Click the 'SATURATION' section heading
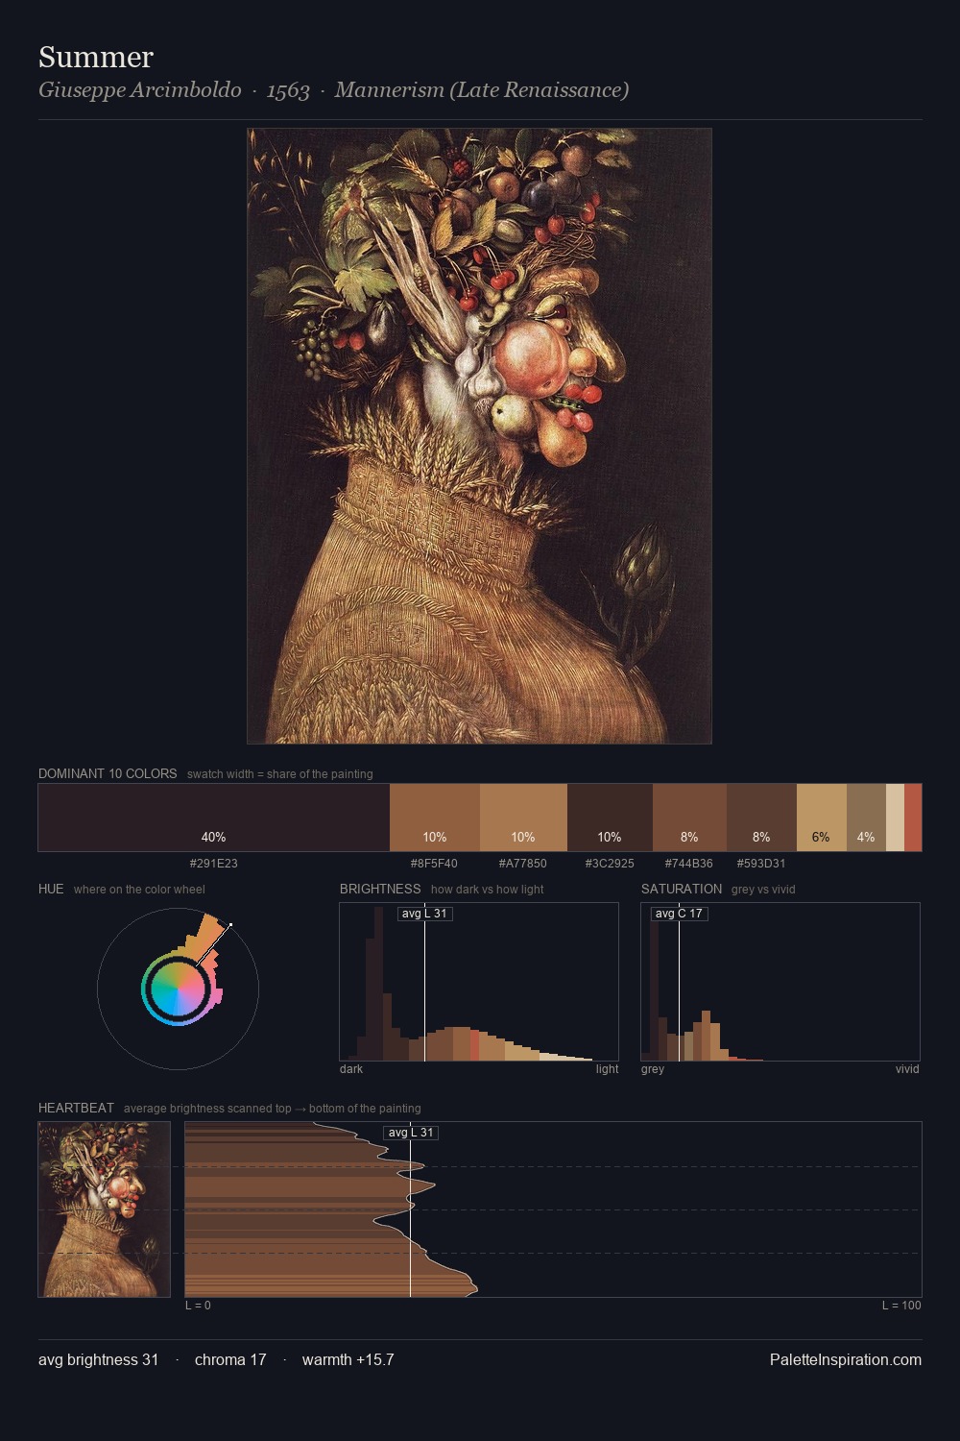960x1441 pixels. (682, 889)
